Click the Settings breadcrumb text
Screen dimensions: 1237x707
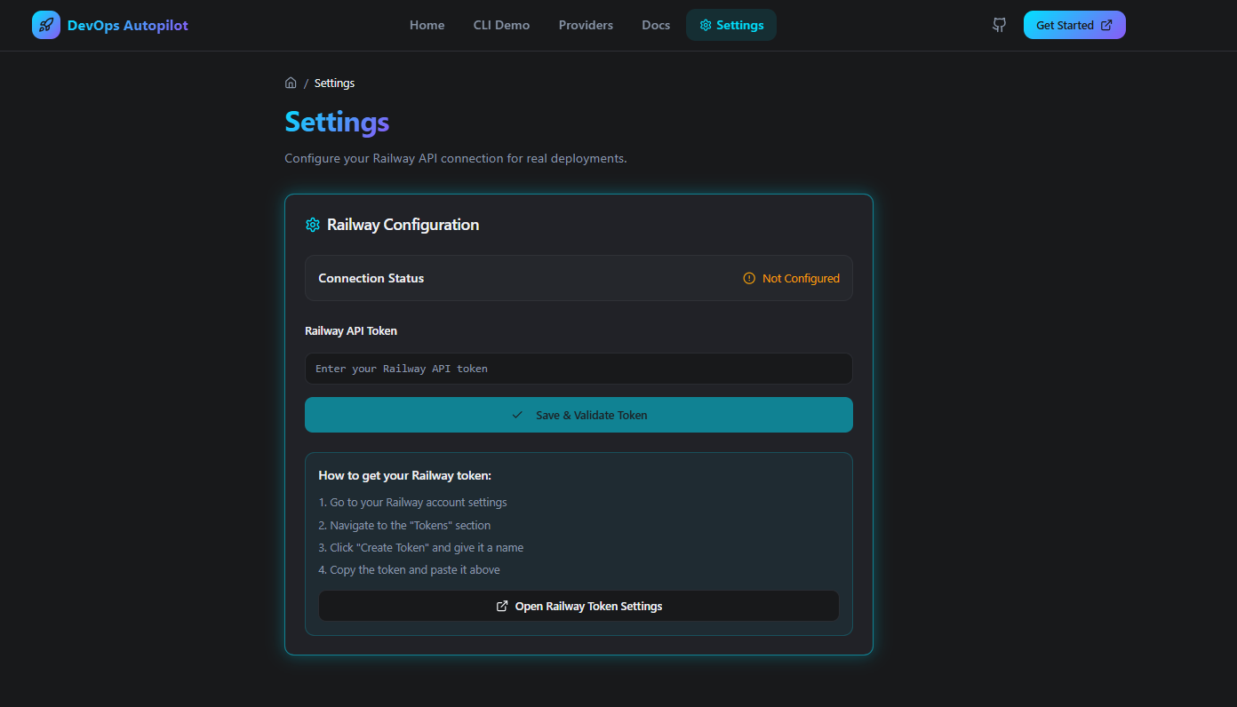(x=334, y=83)
